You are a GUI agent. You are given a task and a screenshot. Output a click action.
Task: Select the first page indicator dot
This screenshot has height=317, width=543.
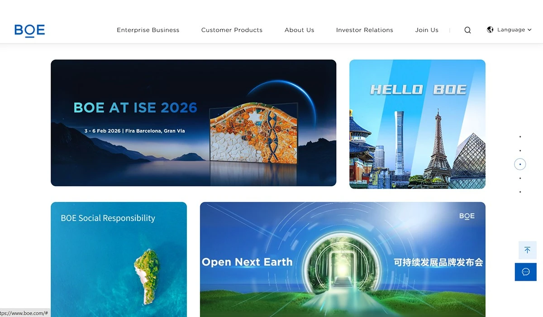(520, 137)
